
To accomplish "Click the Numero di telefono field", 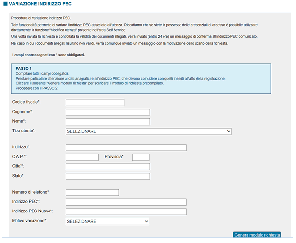I will (x=92, y=193).
